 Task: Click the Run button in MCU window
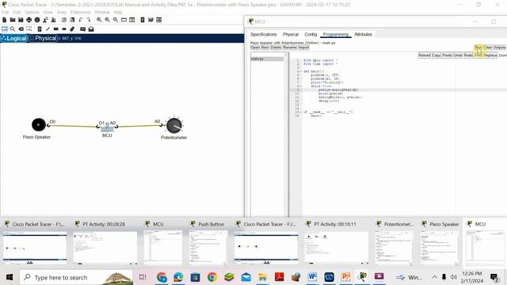(478, 47)
